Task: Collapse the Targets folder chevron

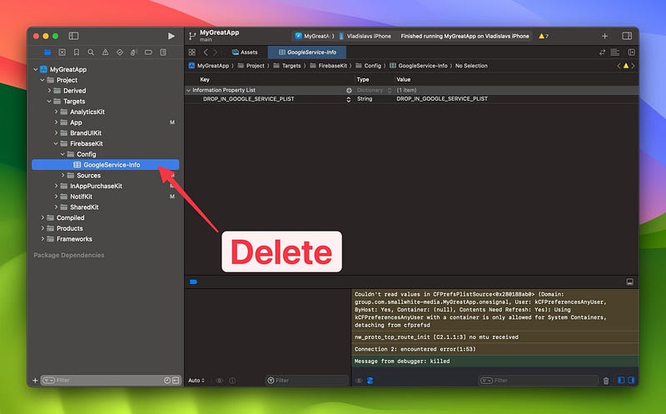Action: point(49,101)
